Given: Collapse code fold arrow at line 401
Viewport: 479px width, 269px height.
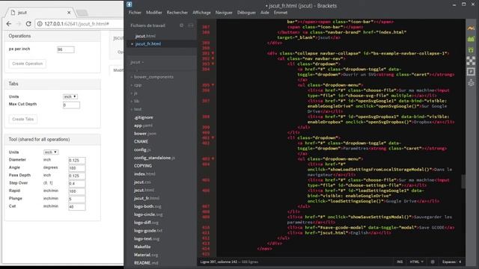Looking at the screenshot, I should pyautogui.click(x=213, y=137).
